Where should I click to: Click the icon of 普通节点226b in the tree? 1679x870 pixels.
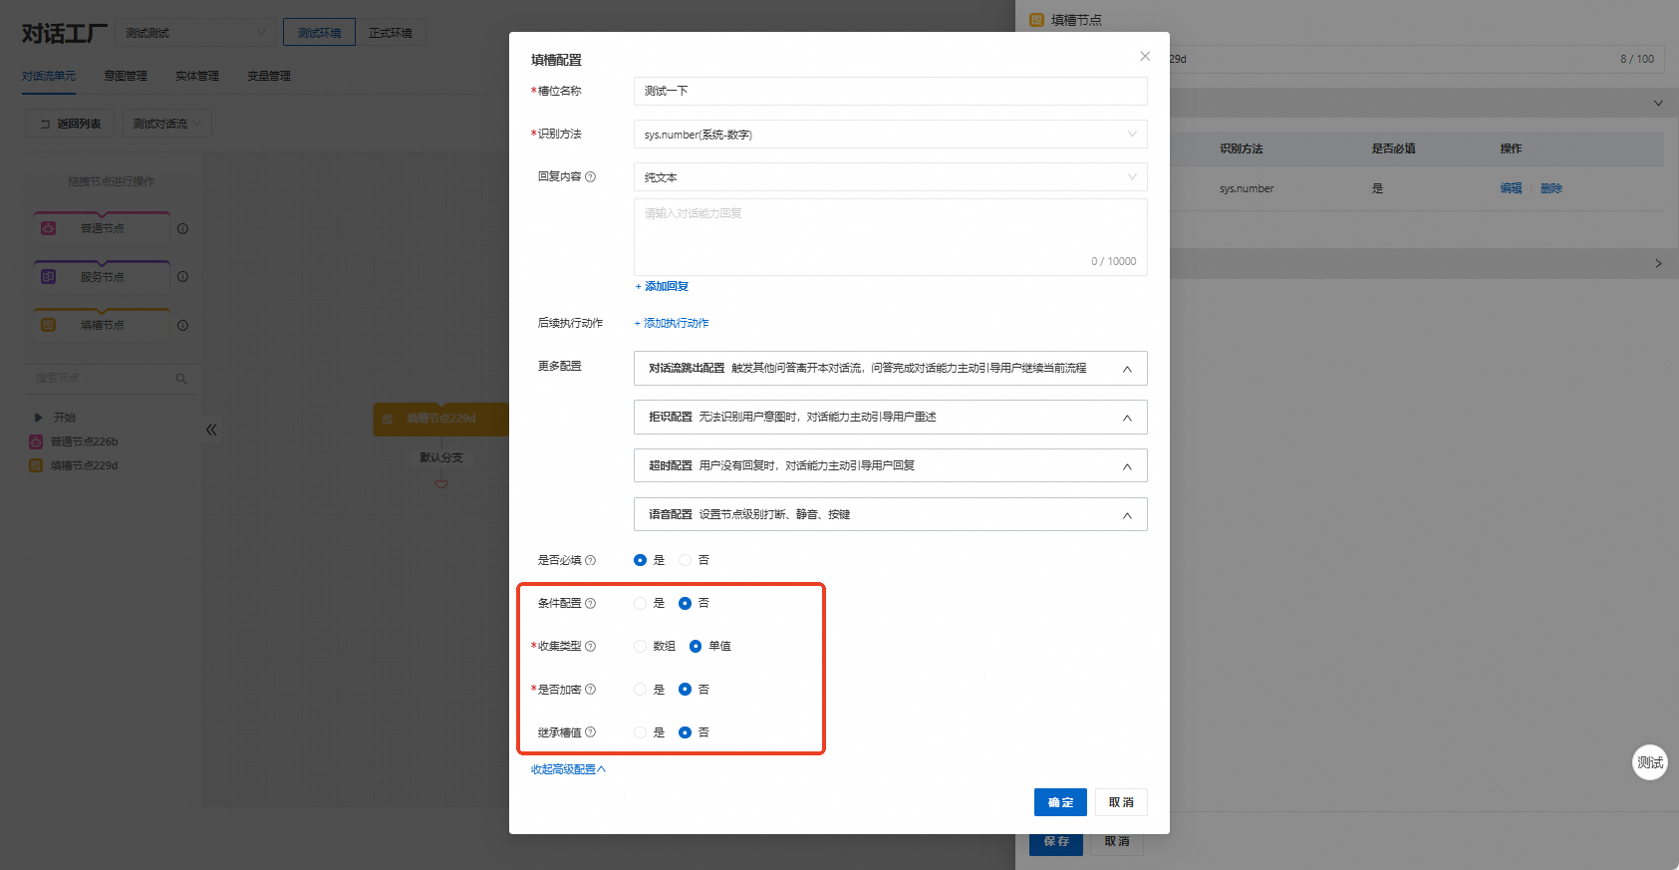coord(36,441)
